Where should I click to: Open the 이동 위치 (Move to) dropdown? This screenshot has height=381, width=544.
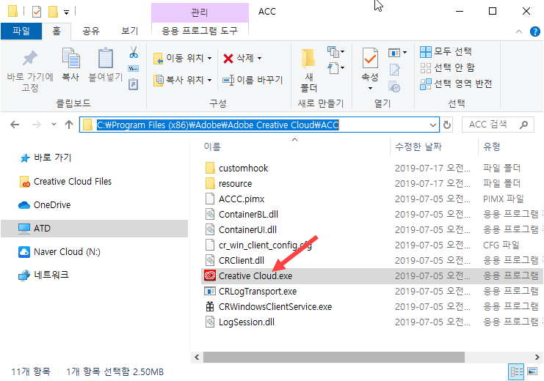[x=183, y=58]
